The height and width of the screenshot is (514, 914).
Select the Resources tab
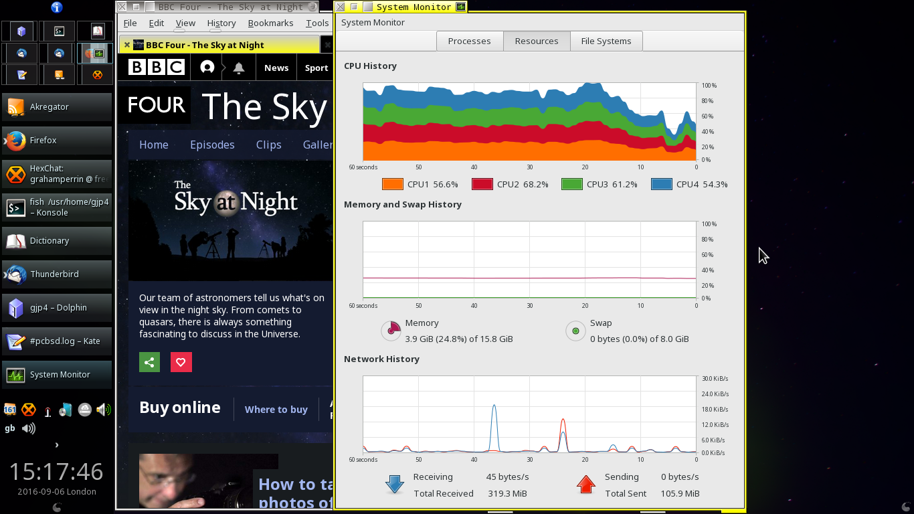537,41
